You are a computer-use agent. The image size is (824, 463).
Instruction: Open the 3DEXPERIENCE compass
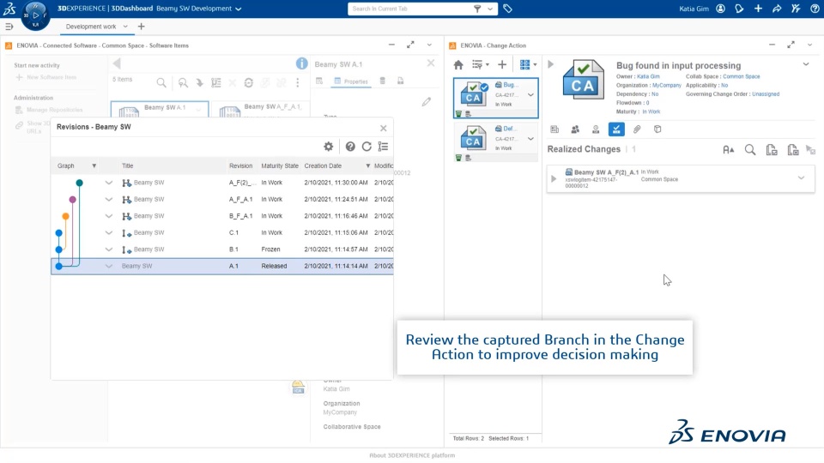pyautogui.click(x=35, y=15)
